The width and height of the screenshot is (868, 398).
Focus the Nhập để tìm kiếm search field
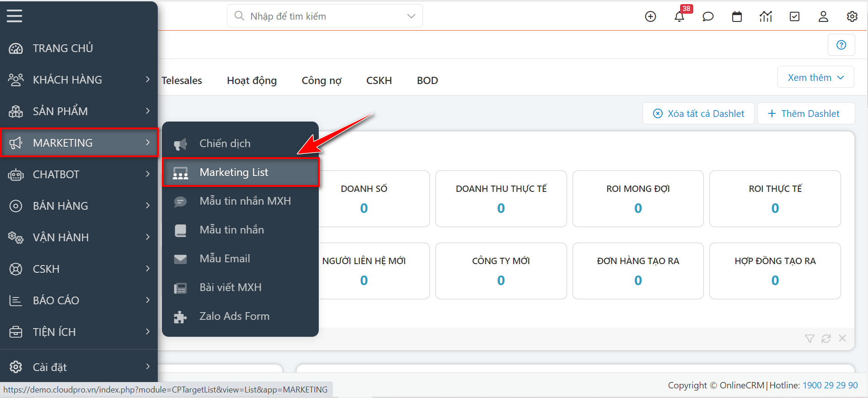pos(325,16)
